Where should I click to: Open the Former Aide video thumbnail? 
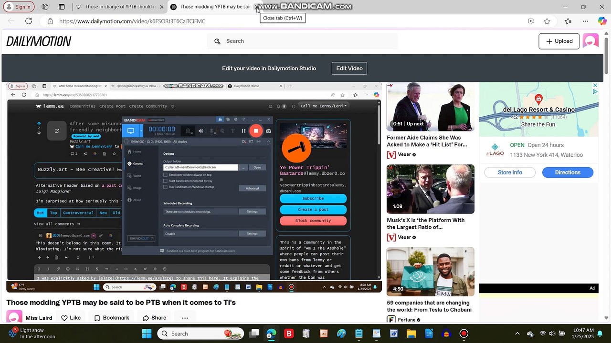point(431,107)
